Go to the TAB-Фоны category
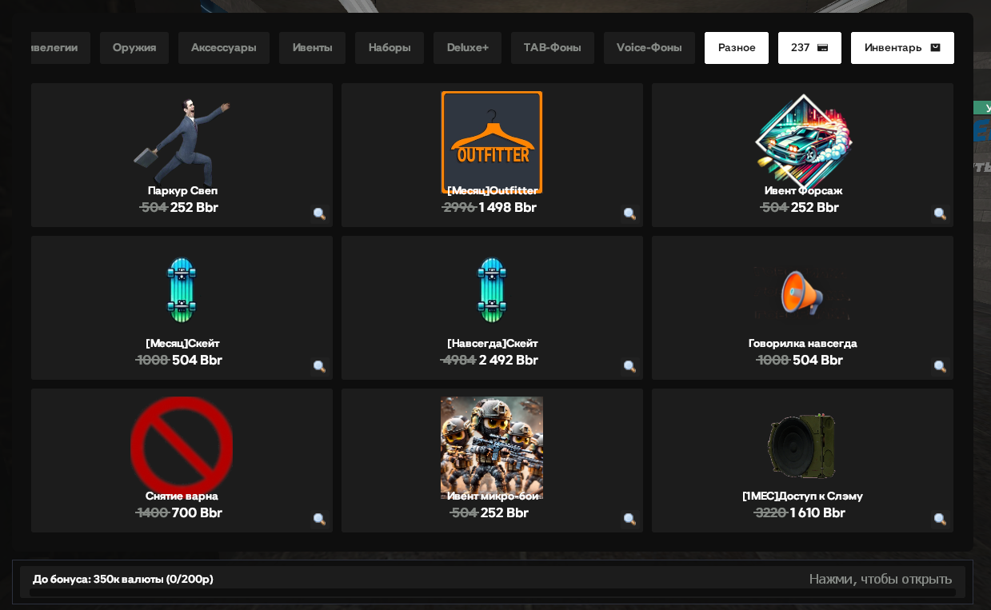The height and width of the screenshot is (610, 991). [553, 48]
